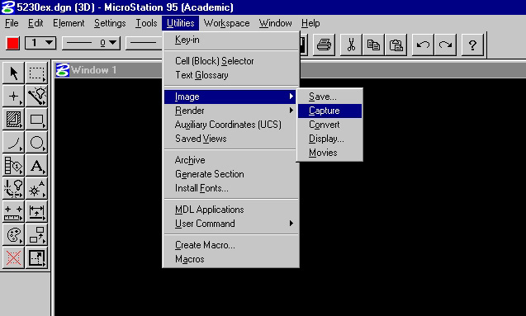The width and height of the screenshot is (526, 316).
Task: Click the Copy icon in toolbar
Action: click(373, 45)
